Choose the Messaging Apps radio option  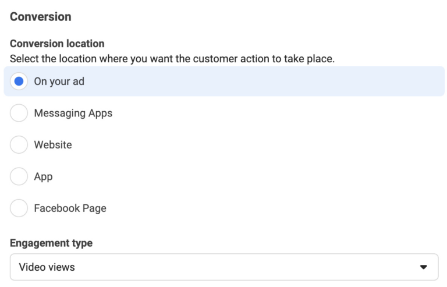(x=19, y=113)
